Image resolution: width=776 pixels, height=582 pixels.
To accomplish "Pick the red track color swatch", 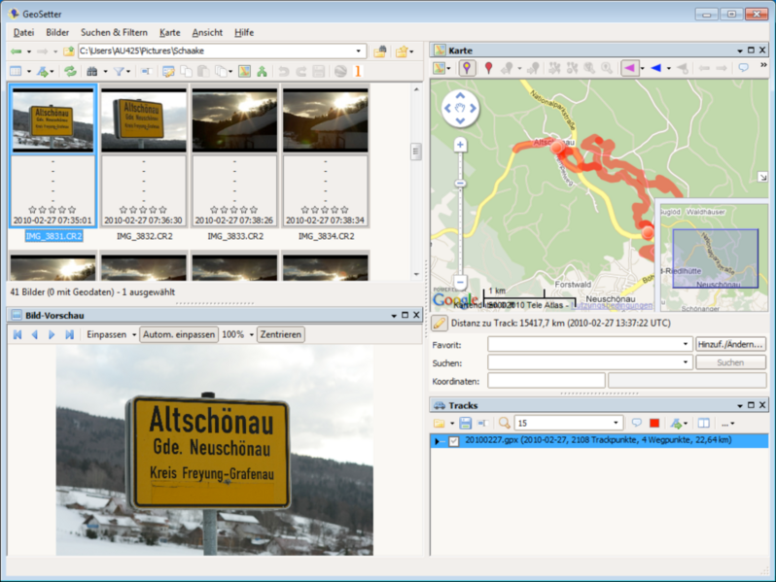I will tap(654, 423).
